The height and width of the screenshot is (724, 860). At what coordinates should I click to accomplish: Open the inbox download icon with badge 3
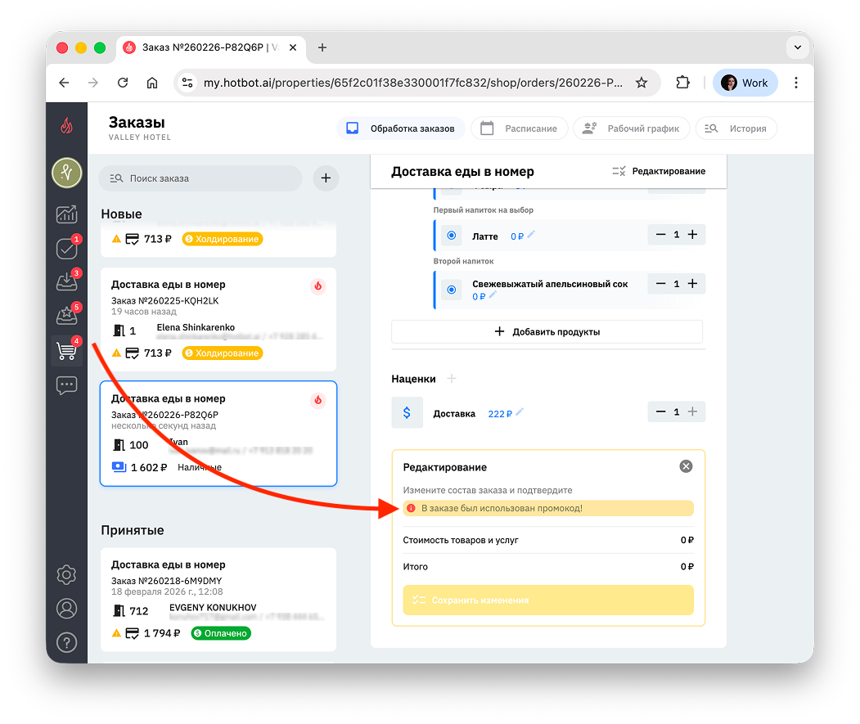[67, 281]
